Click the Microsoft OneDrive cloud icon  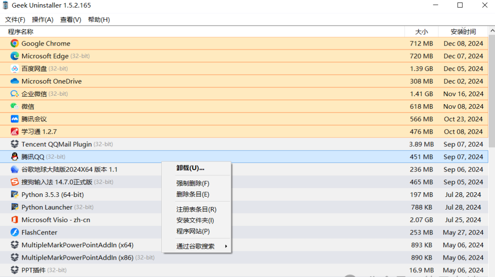14,81
